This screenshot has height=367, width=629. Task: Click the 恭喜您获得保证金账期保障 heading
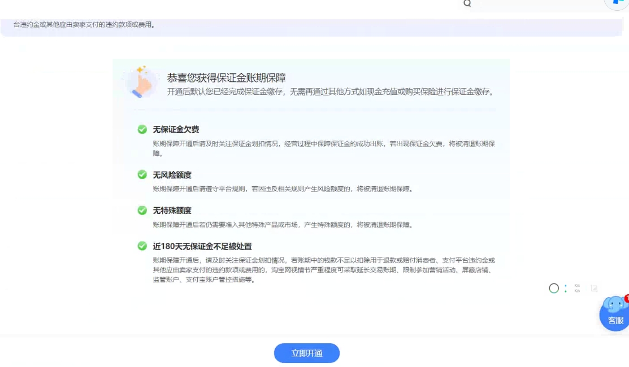230,77
